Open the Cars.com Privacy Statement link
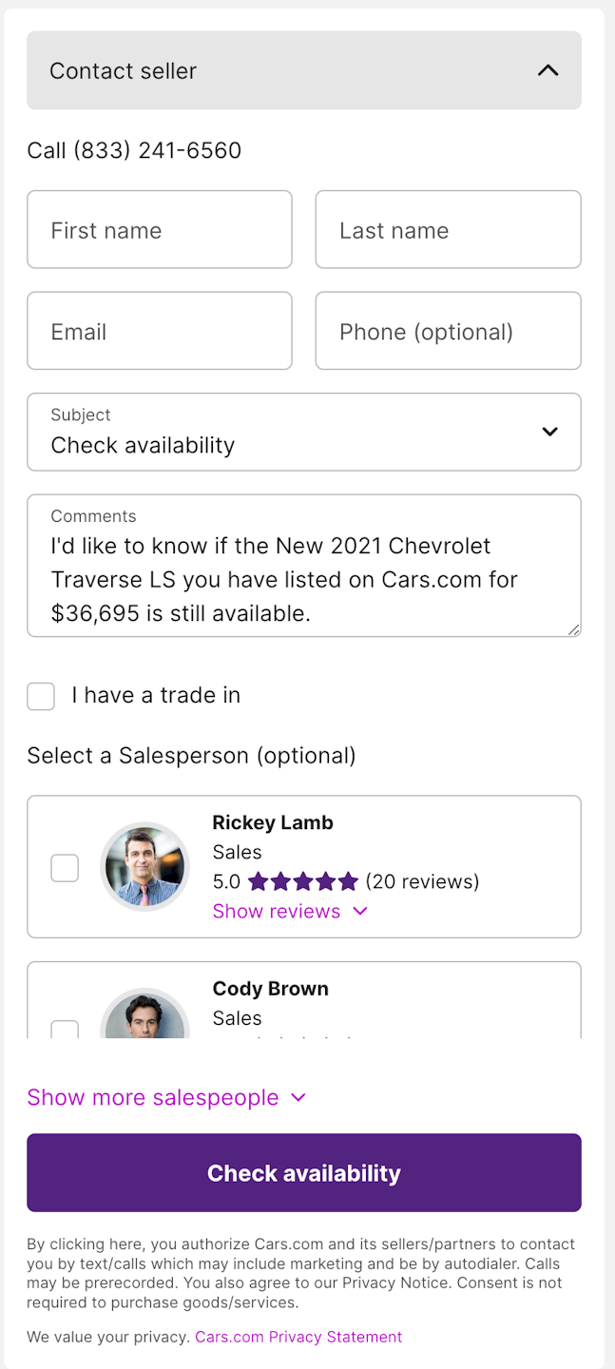615x1369 pixels. 298,1337
